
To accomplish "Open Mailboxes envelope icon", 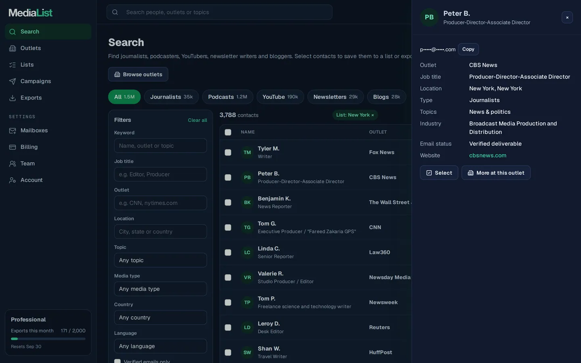I will coord(13,131).
